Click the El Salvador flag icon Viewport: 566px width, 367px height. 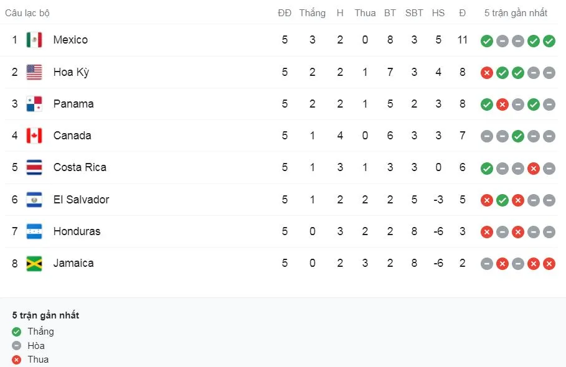tap(34, 200)
